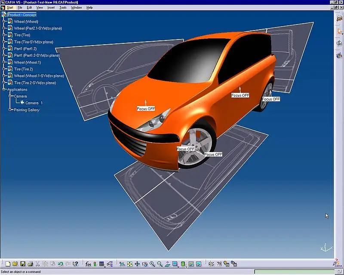The height and width of the screenshot is (275, 344).
Task: Open the Select tool dropdown arrow
Action: tap(342, 34)
